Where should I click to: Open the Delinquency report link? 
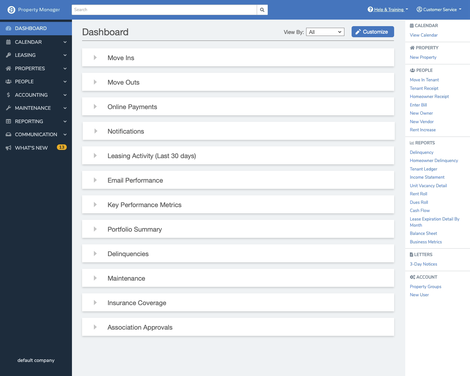click(422, 152)
